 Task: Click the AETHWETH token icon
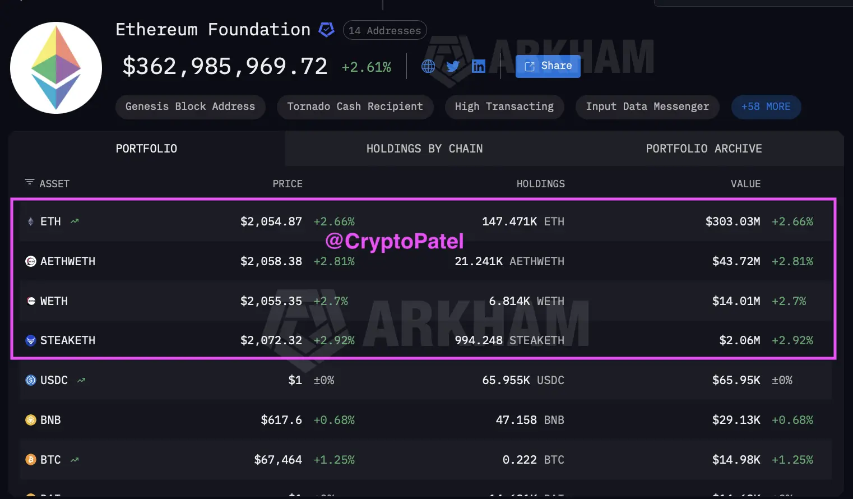pyautogui.click(x=31, y=261)
